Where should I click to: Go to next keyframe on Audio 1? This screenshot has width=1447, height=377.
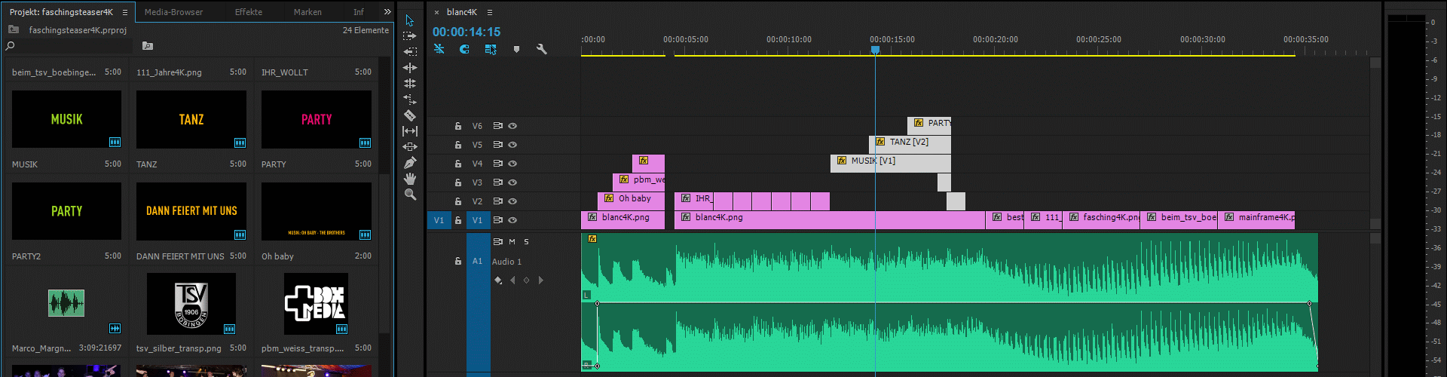[x=540, y=280]
